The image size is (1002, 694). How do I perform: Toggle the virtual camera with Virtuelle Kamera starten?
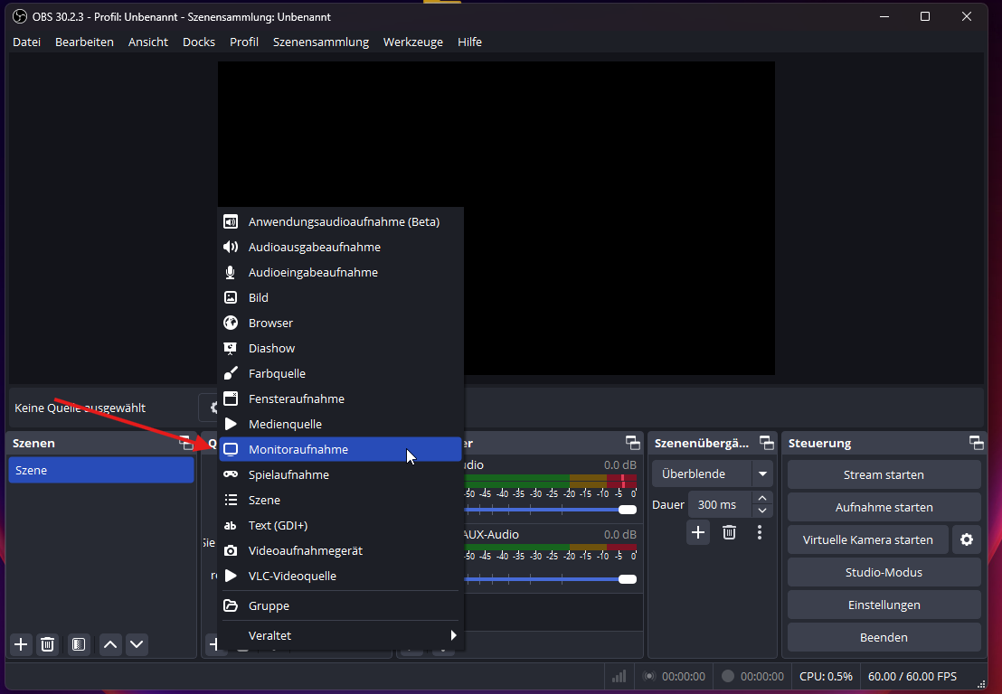(x=868, y=539)
